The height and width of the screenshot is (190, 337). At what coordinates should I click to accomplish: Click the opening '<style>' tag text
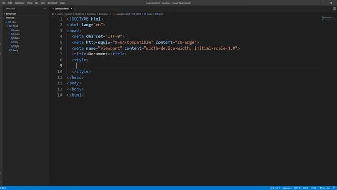tap(80, 60)
